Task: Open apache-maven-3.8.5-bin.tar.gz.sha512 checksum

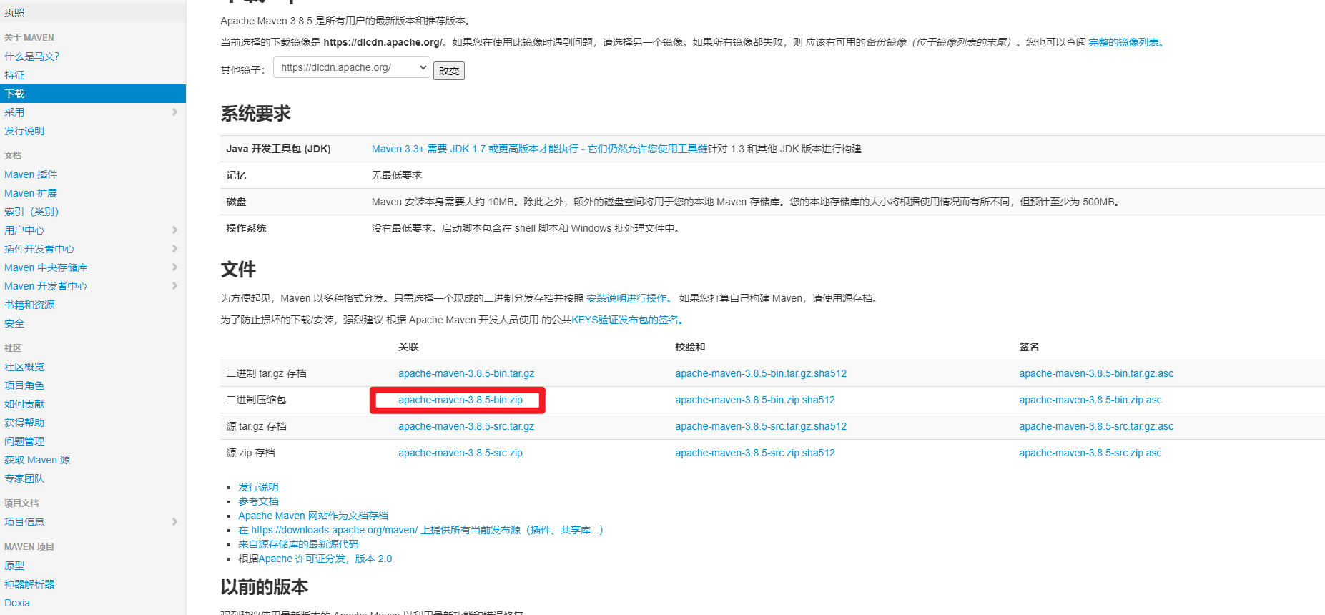Action: click(x=761, y=373)
